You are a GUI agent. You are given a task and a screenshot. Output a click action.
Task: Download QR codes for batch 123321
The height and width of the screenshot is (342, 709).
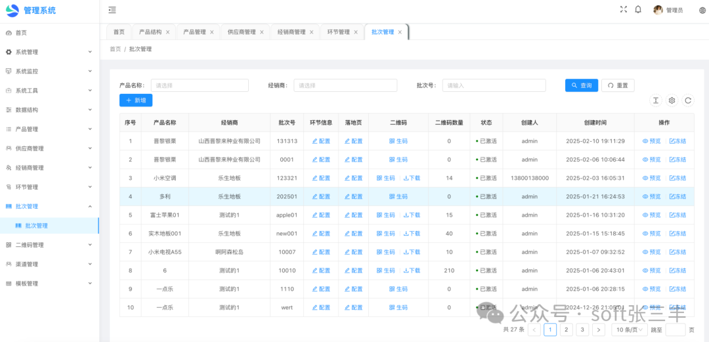tap(412, 178)
